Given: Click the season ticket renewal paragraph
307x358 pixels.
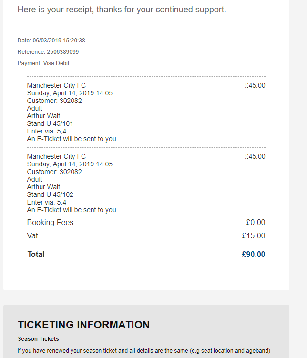Looking at the screenshot, I should (x=144, y=351).
